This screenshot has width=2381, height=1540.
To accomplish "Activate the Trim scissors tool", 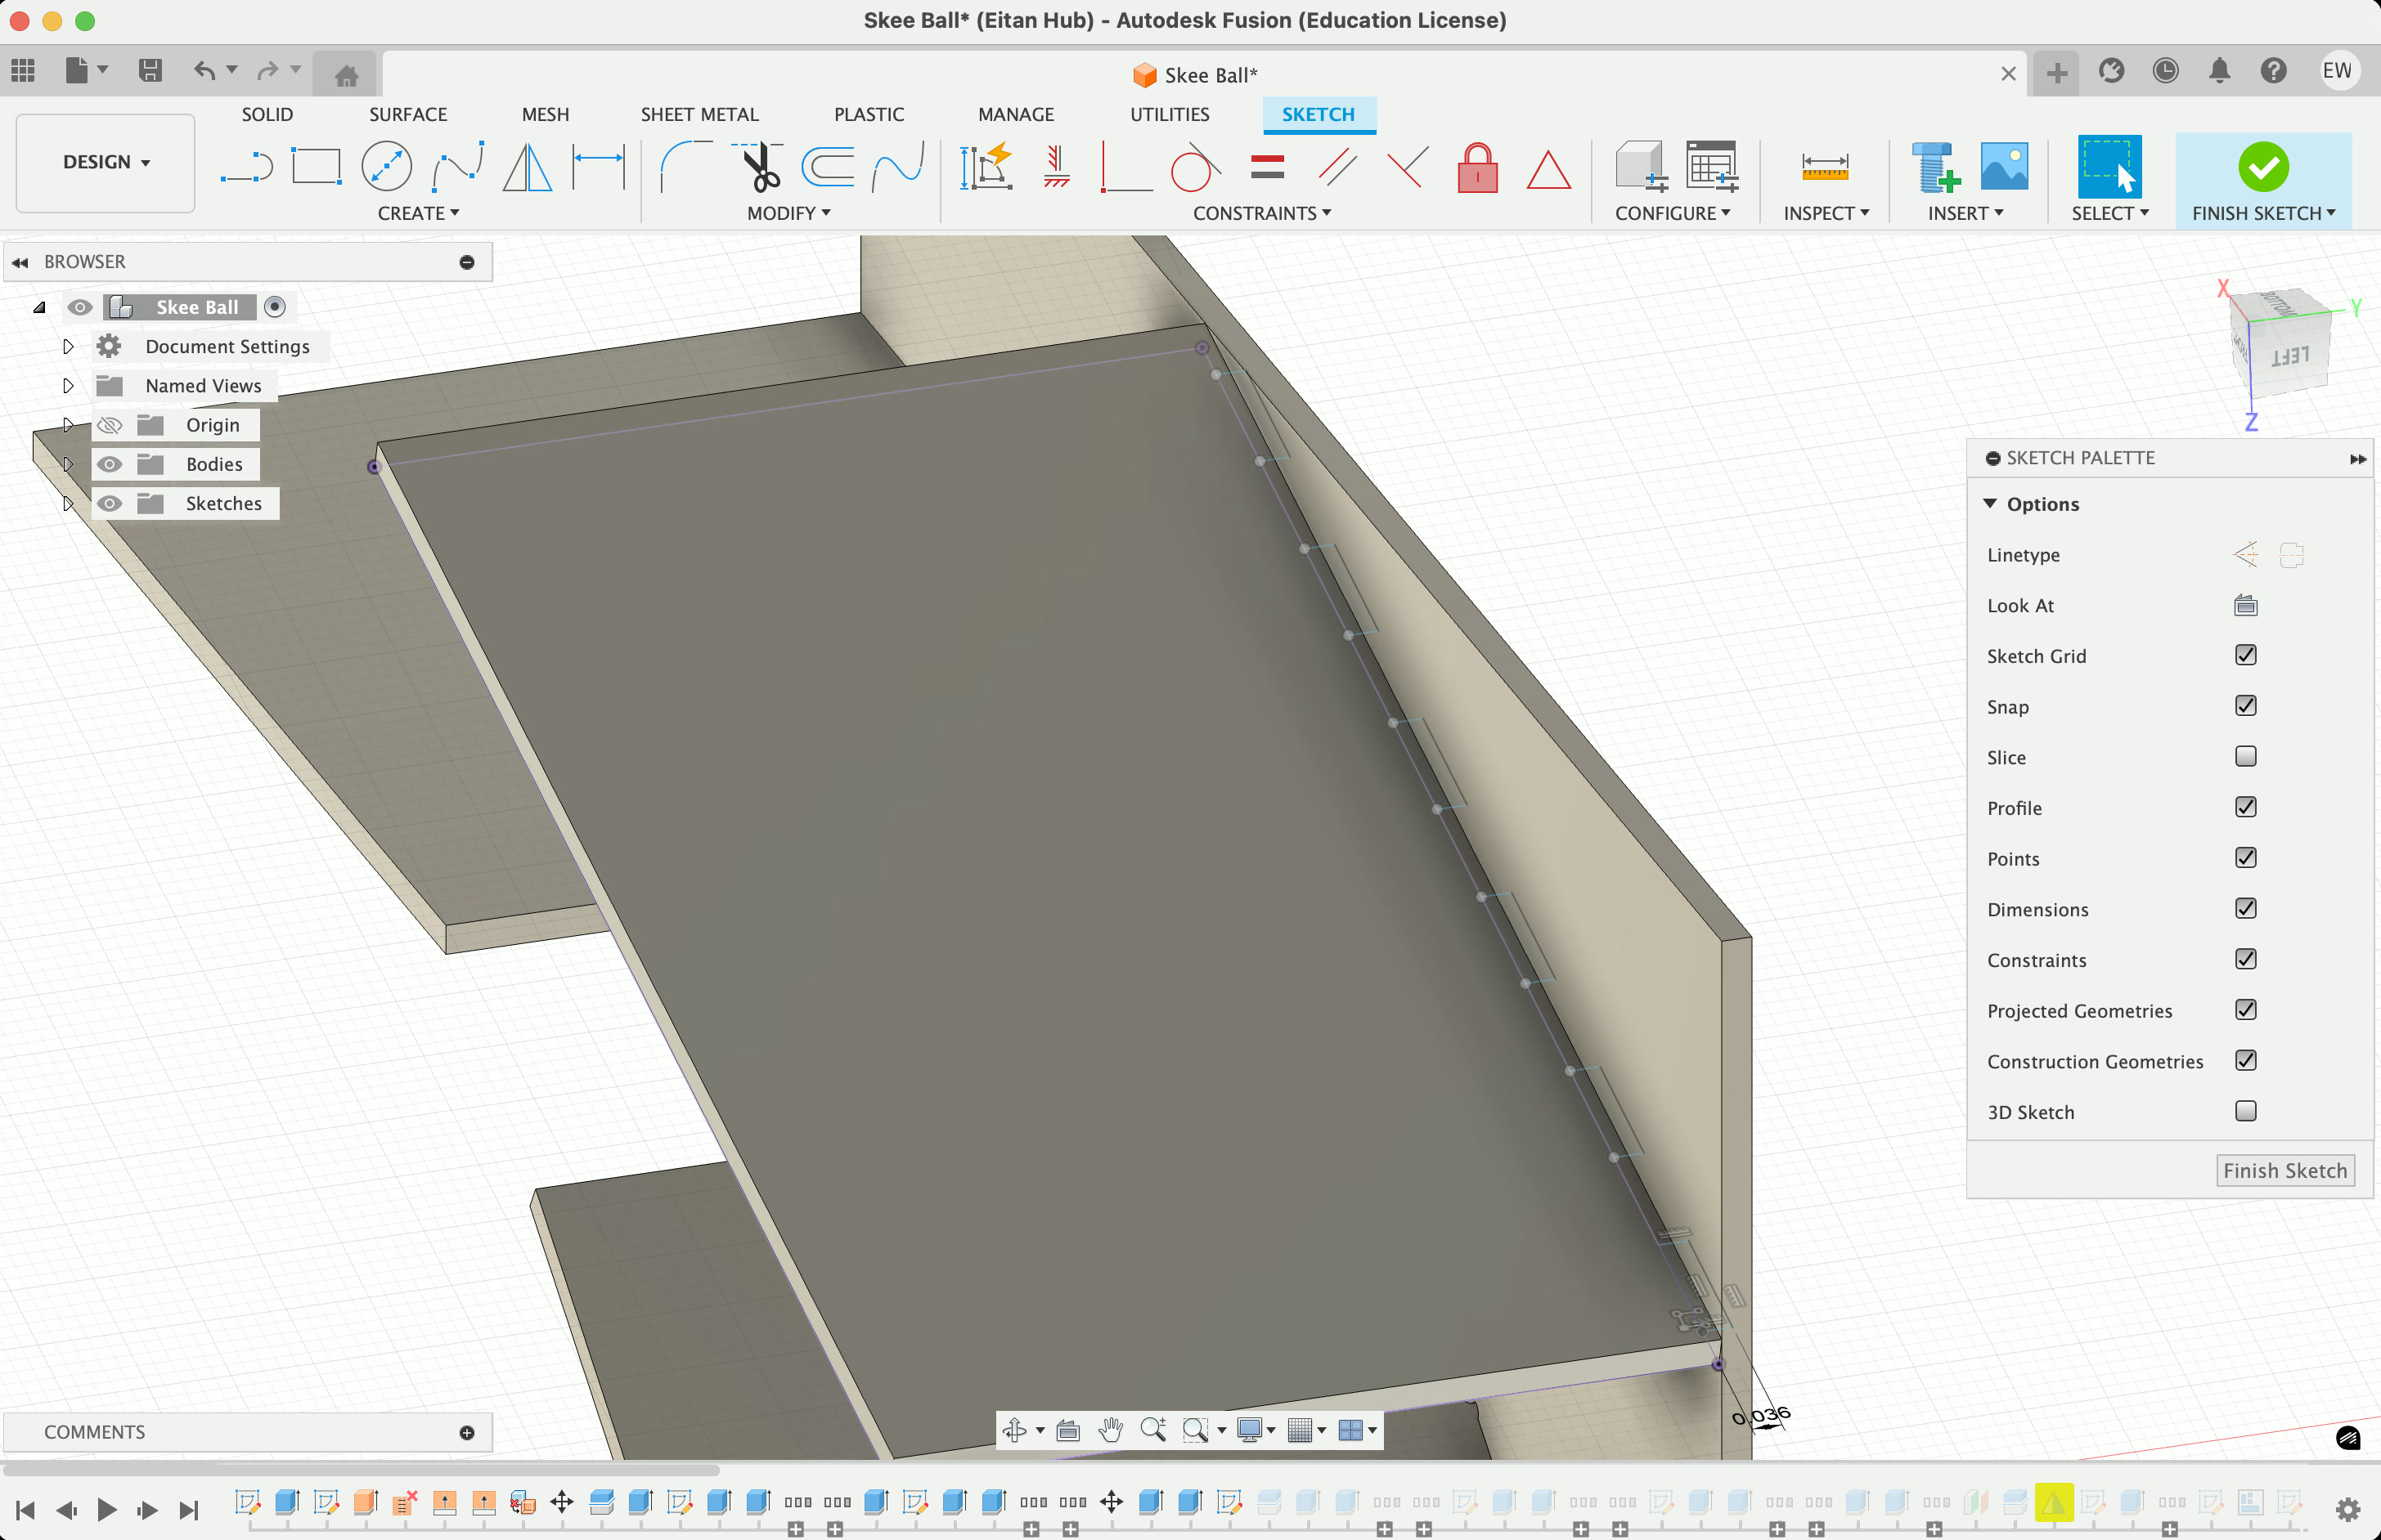I will click(x=761, y=167).
